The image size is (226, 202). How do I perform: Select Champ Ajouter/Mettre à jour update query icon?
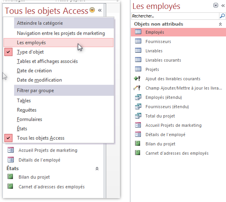click(x=137, y=88)
